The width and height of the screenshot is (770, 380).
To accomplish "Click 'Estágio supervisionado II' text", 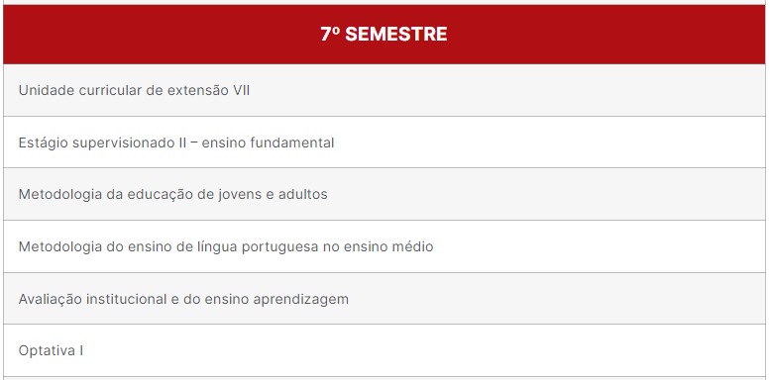I will point(103,142).
